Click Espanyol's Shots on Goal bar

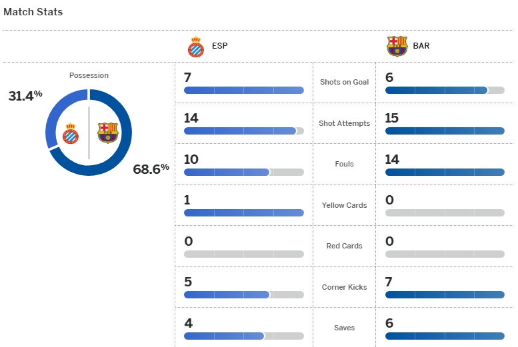click(x=243, y=90)
